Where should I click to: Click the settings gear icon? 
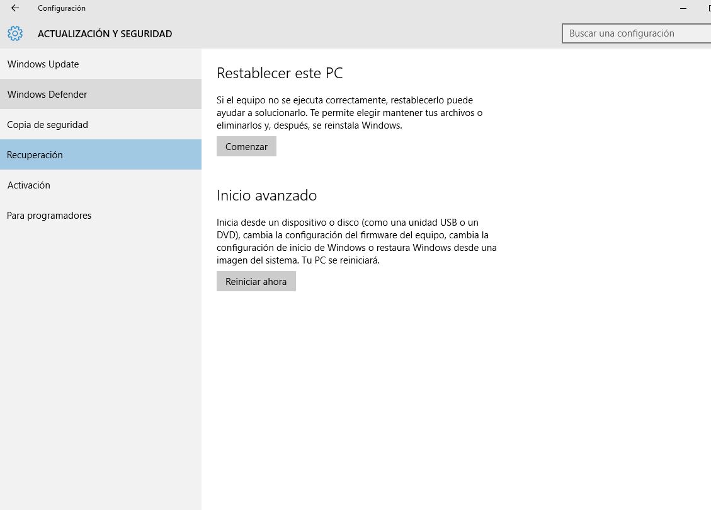15,33
